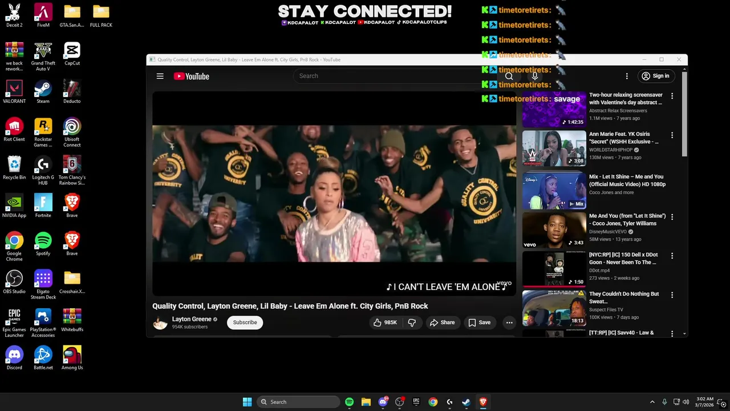This screenshot has width=730, height=411.
Task: Play the Two-hour relaxing screensaver thumbnail
Action: [554, 109]
